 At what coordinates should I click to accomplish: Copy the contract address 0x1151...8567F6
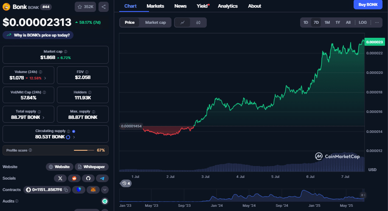pos(66,190)
